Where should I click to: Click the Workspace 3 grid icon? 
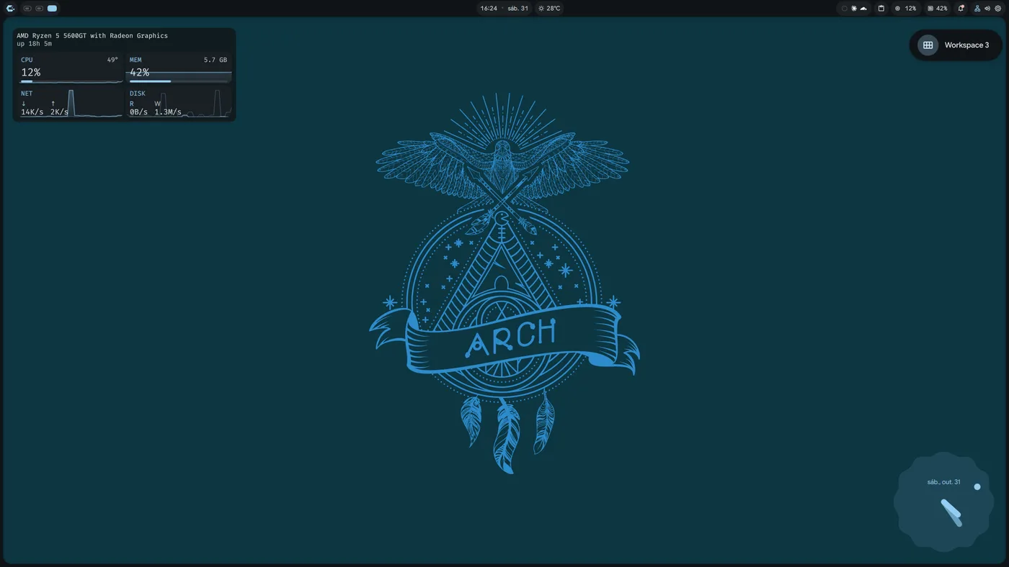(928, 45)
